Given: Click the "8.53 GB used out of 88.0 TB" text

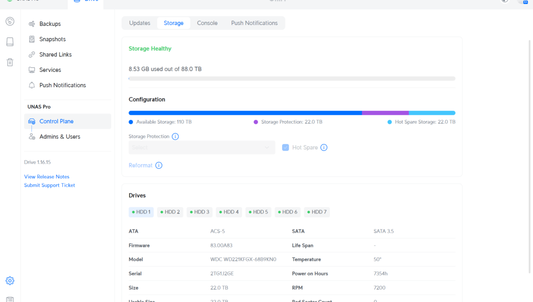Looking at the screenshot, I should (x=165, y=69).
